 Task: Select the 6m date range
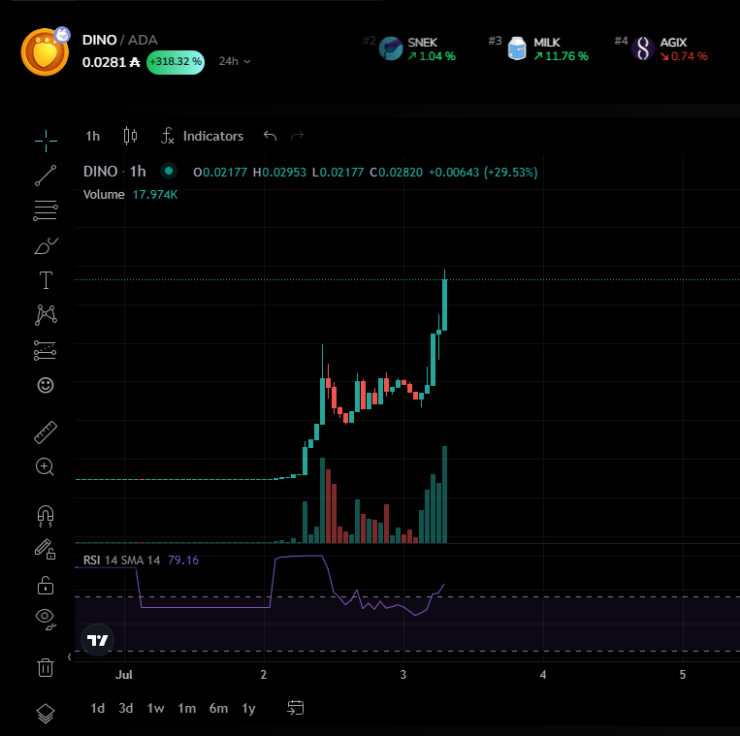218,708
